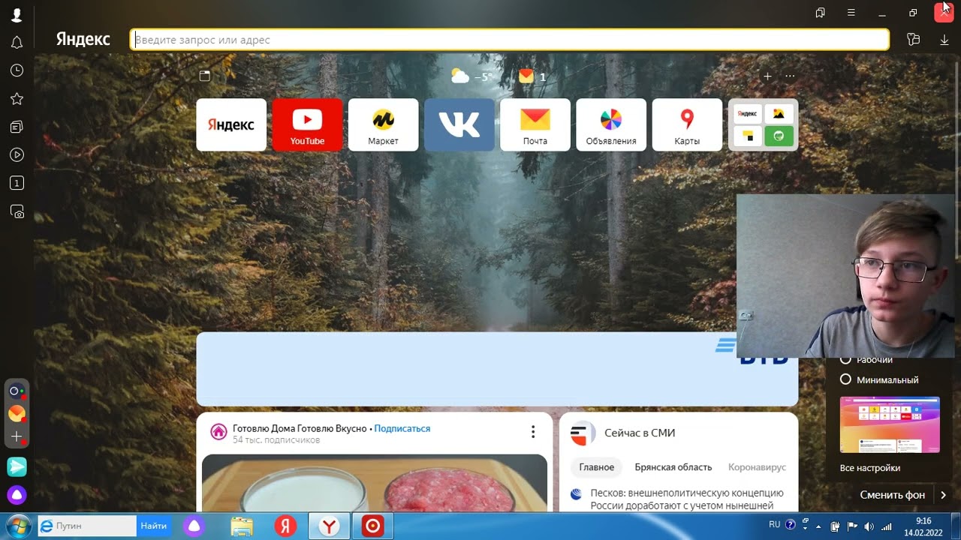The image size is (961, 540).
Task: Click Сменить фон button
Action: click(893, 495)
